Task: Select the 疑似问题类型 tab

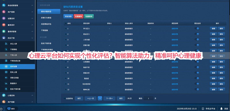Action: coord(49,11)
